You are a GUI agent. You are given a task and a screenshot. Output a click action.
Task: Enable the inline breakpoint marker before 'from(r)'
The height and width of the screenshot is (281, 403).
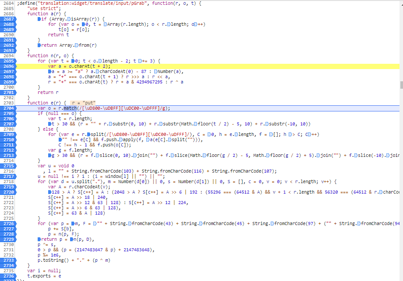click(76, 45)
